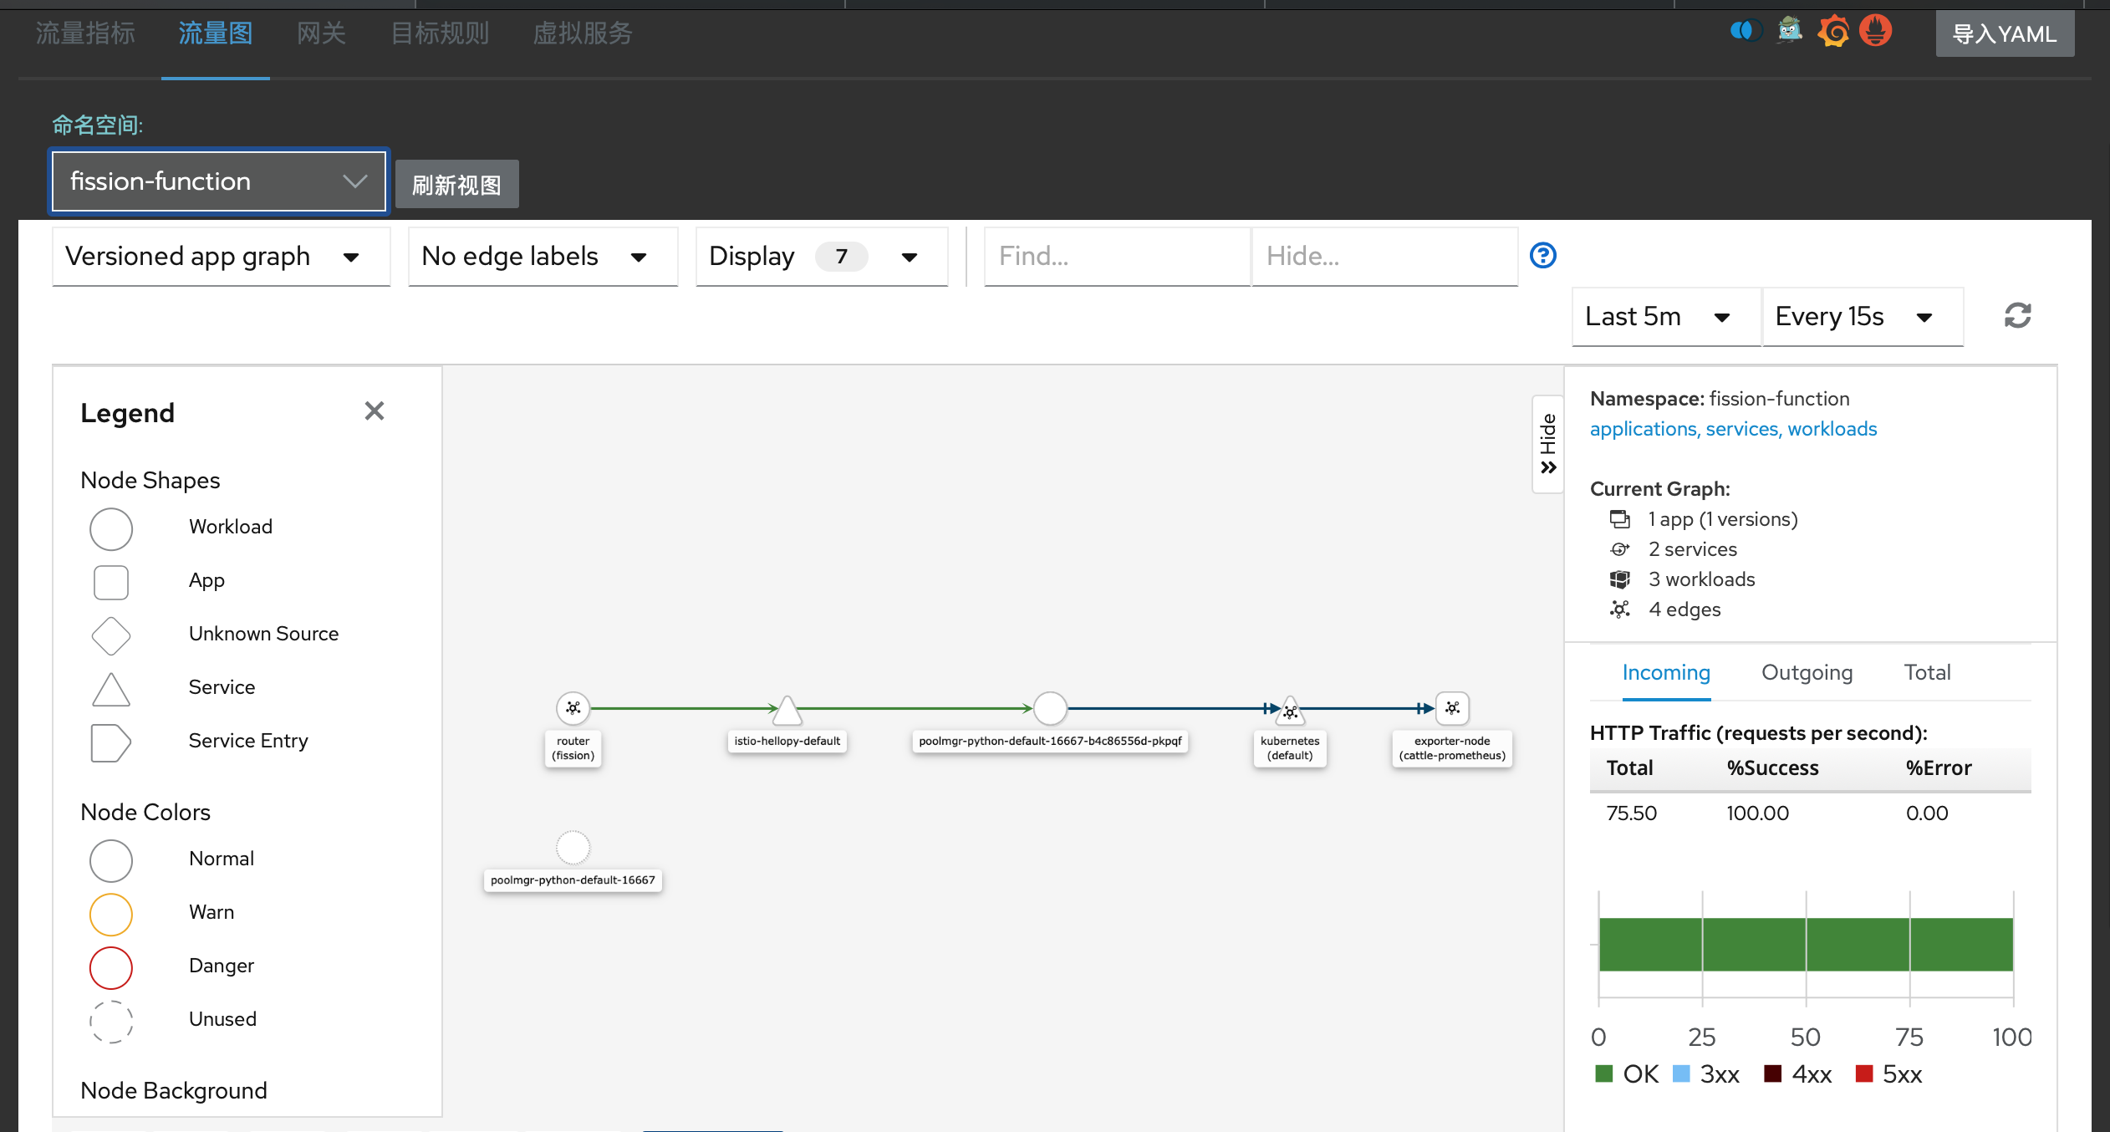Screen dimensions: 2110x1132
Task: Open the Last 5m duration dropdown
Action: (x=1665, y=317)
